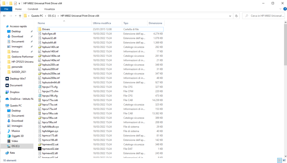Select the file hpmews02.cat
The image size is (287, 163).
tap(50, 144)
